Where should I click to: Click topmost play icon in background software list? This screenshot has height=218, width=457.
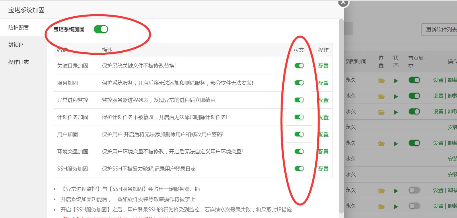pos(396,81)
